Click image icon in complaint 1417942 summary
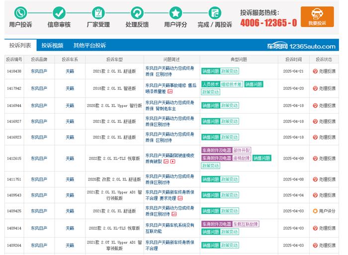This screenshot has height=255, width=348. pos(170,91)
